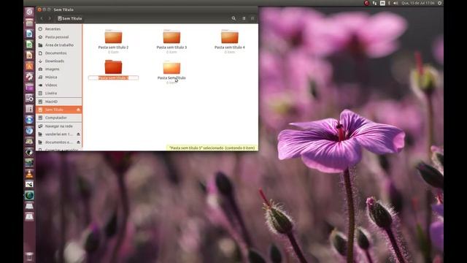The height and width of the screenshot is (263, 467).
Task: Click the red circular indicator in top panel
Action: pos(366,3)
